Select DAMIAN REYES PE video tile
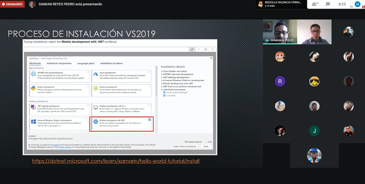Screen dimensions: 365x184 (x=280, y=32)
